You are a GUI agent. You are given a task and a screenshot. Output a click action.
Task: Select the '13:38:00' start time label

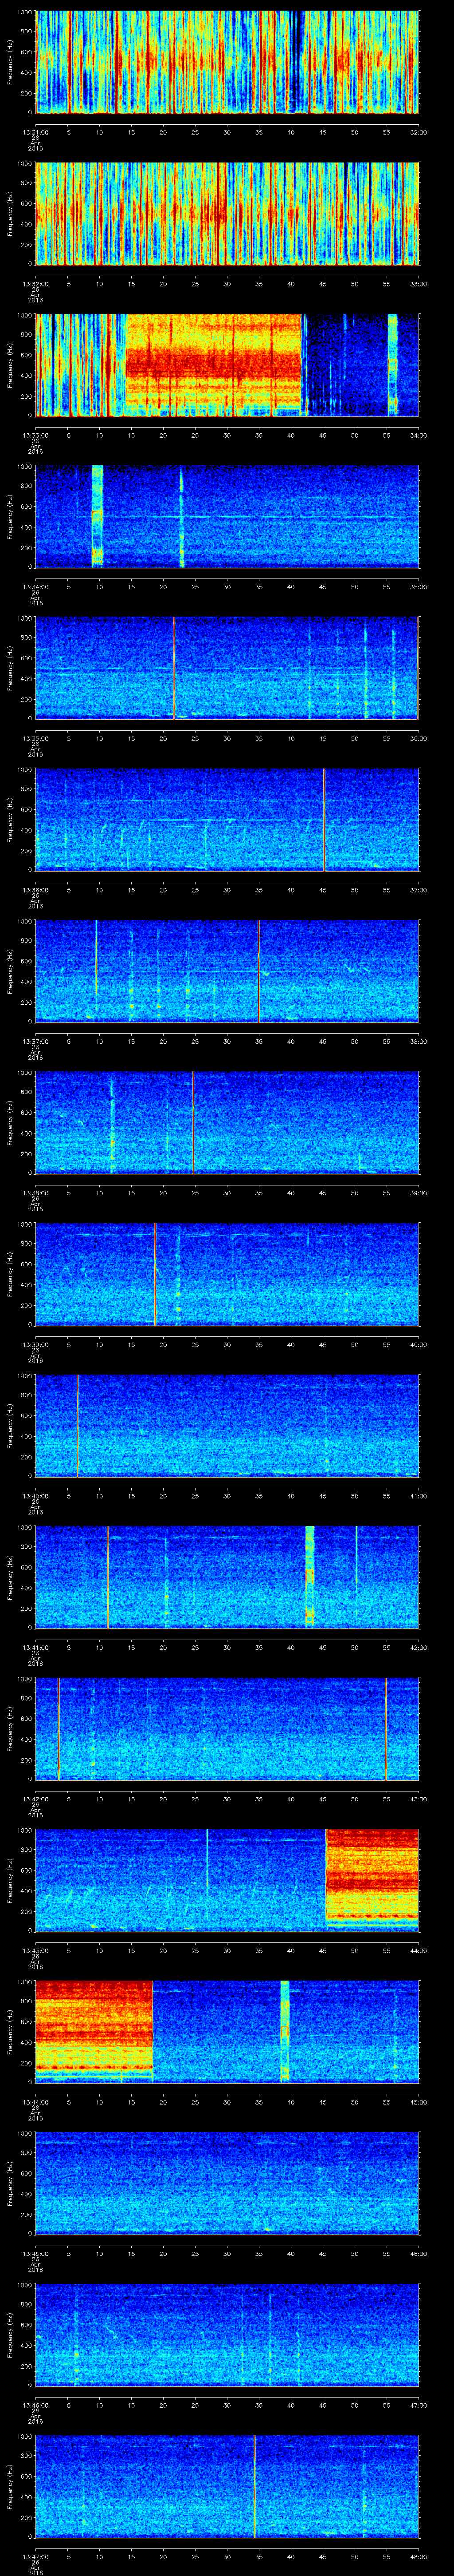coord(35,1193)
